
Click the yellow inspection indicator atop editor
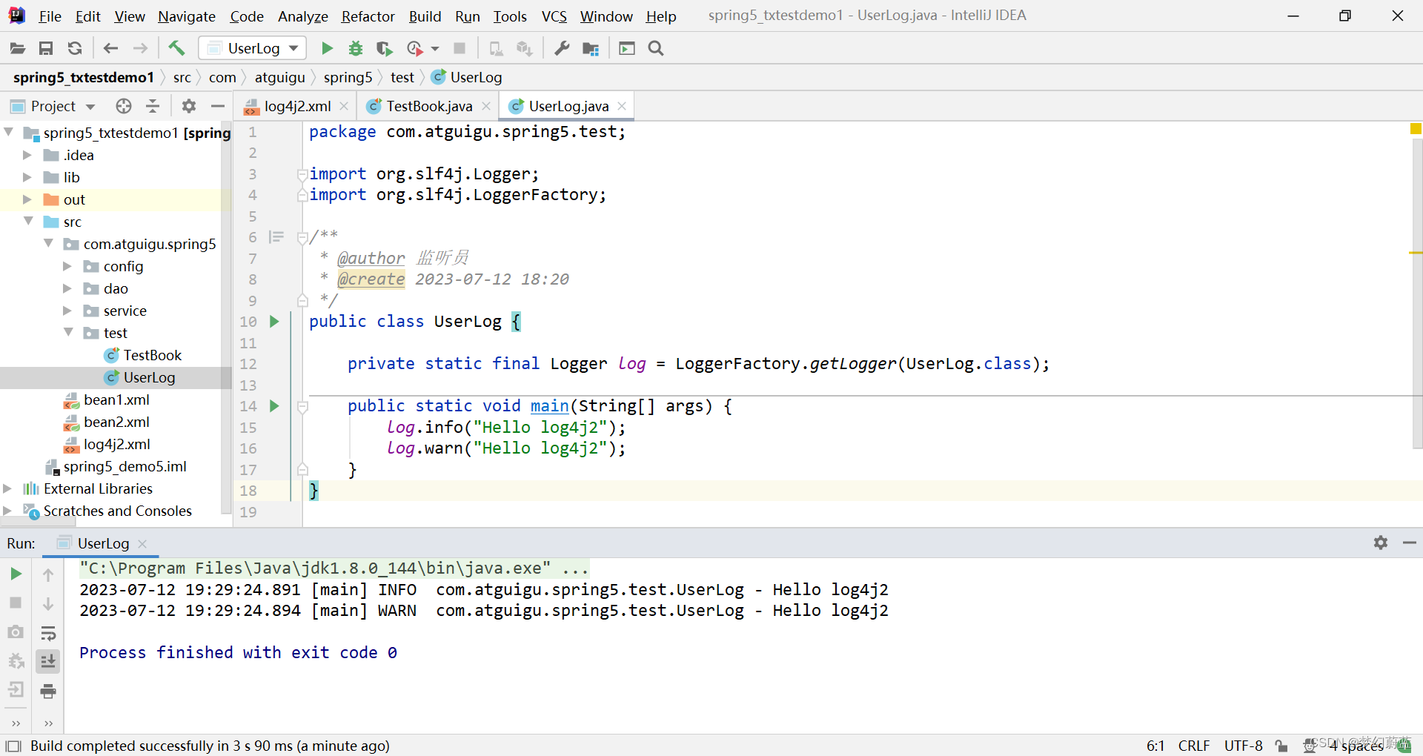coord(1416,129)
